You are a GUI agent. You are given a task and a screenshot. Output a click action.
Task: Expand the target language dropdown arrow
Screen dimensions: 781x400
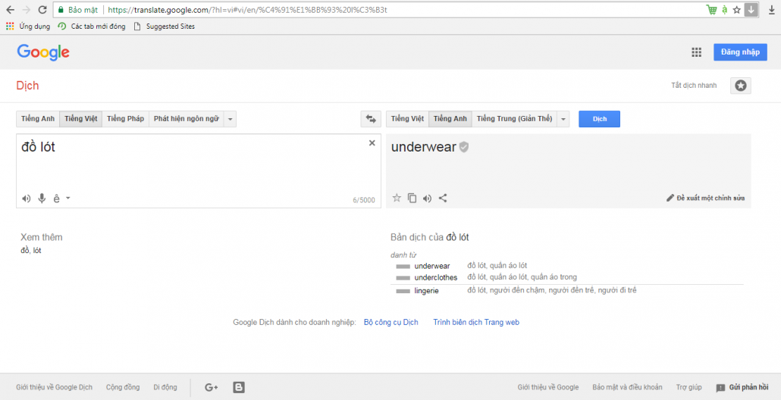(563, 119)
